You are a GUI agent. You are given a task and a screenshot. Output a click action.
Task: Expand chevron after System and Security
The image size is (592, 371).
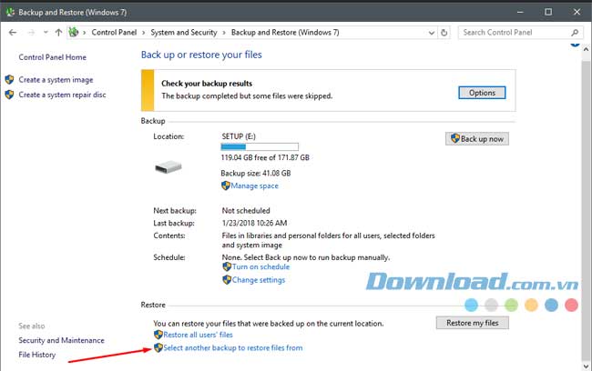[x=224, y=33]
